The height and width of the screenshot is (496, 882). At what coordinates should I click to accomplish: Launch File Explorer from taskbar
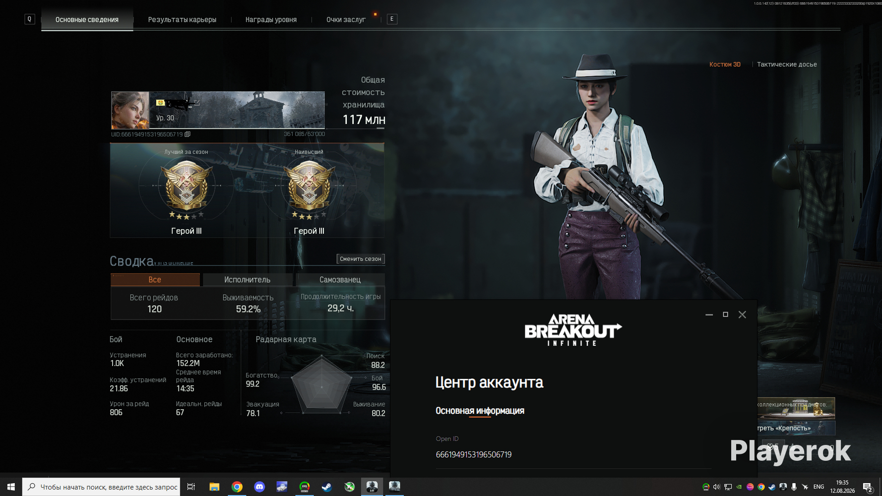coord(214,487)
